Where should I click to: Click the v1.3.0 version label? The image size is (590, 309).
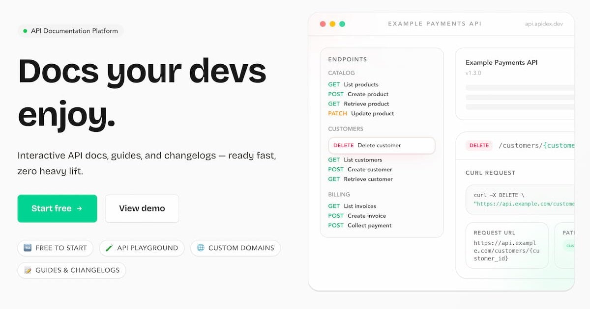(473, 73)
